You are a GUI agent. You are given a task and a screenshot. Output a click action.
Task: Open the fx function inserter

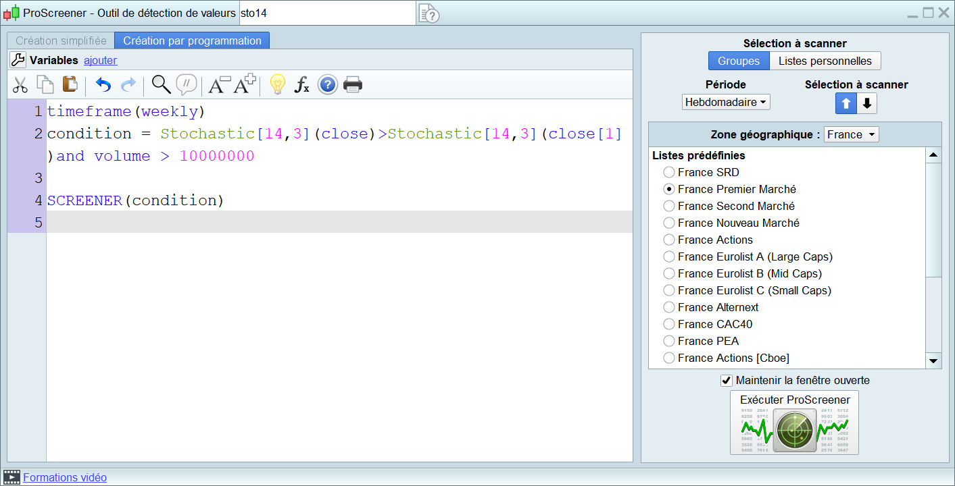click(302, 85)
